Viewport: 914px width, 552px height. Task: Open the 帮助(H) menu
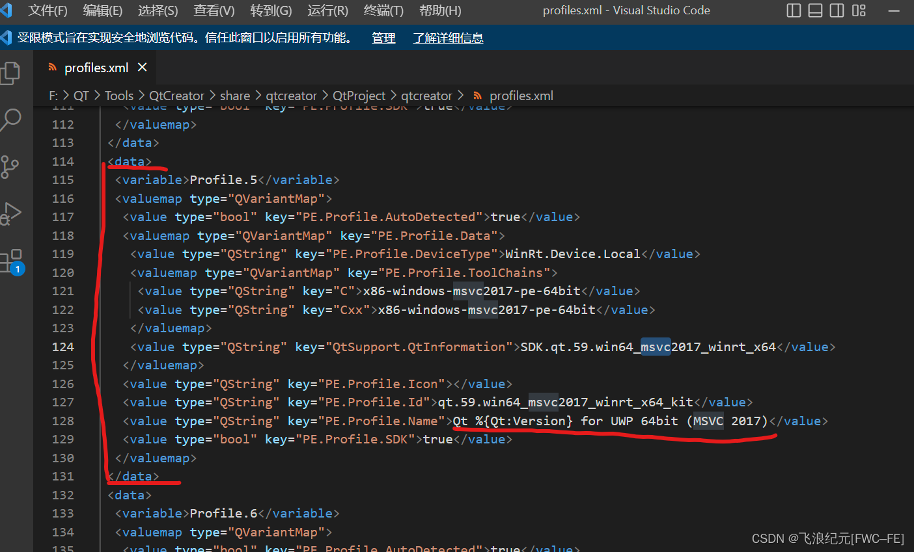pyautogui.click(x=440, y=10)
